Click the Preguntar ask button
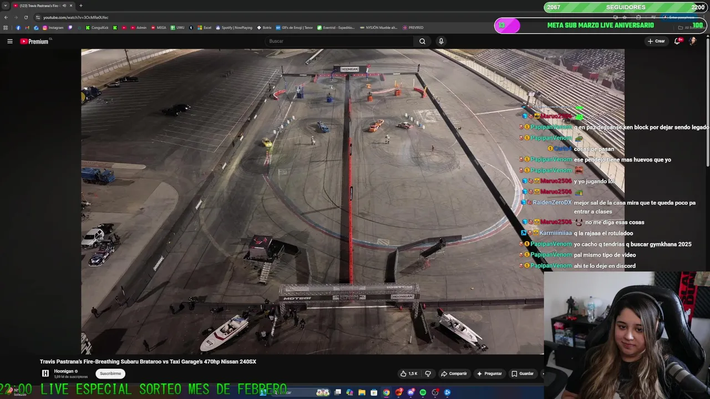The width and height of the screenshot is (710, 399). [489, 374]
